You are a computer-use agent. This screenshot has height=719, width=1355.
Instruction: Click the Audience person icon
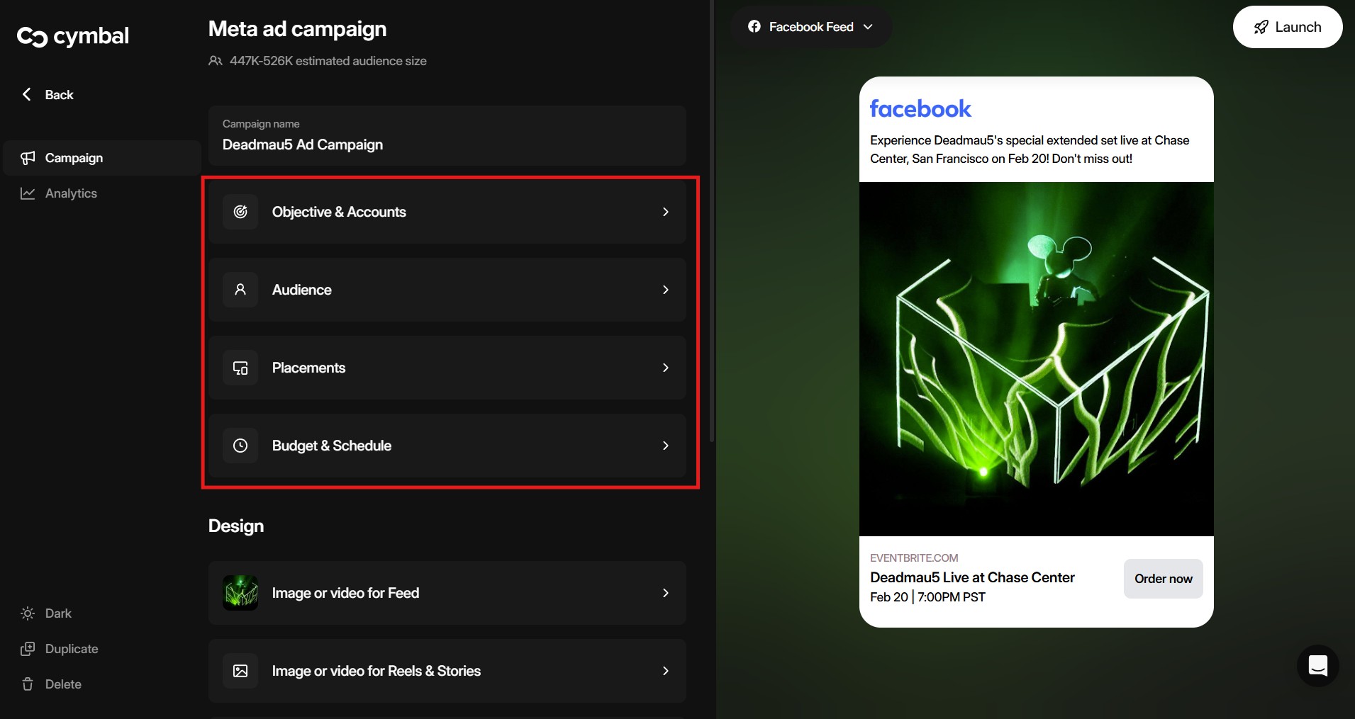pos(240,290)
